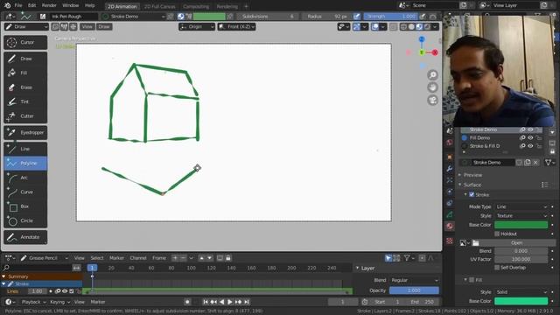Viewport: 560px width, 315px height.
Task: Select the Curve tool
Action: tap(25, 192)
